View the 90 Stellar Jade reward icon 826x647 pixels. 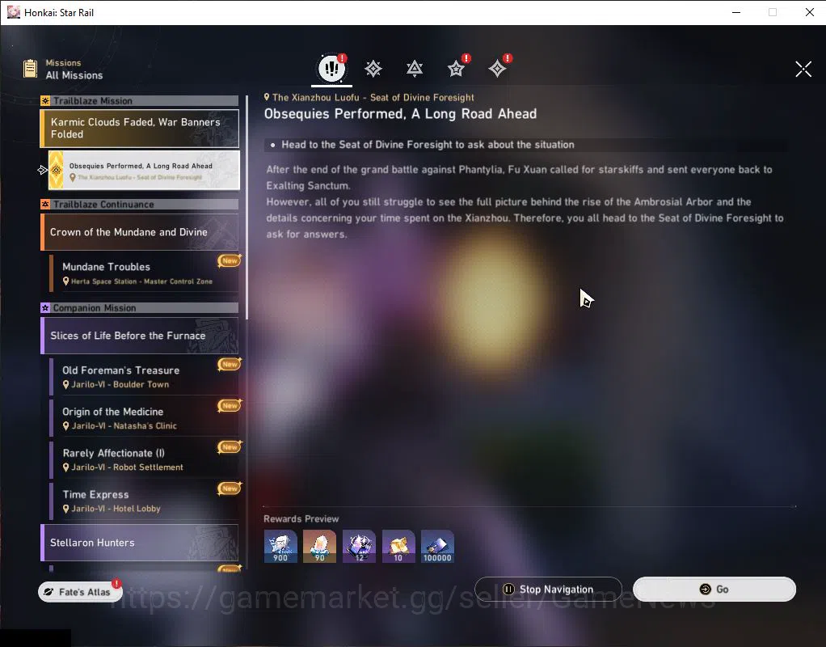click(320, 546)
